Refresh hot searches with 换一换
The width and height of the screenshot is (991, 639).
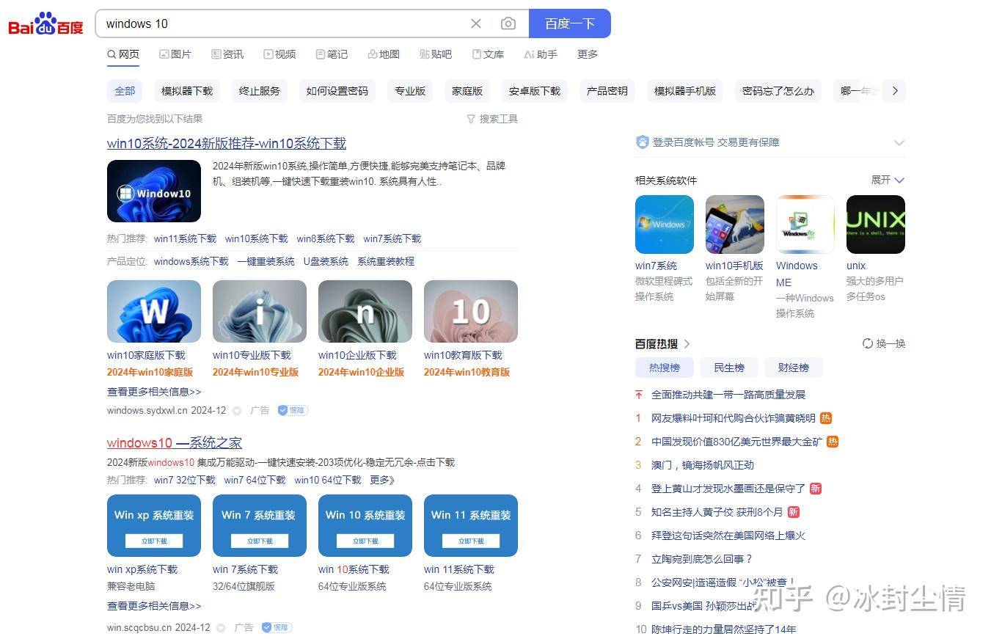(884, 343)
